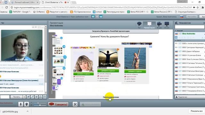The width and height of the screenshot is (205, 115).
Task: Click the "Показать все" downloads button
Action: pyautogui.click(x=196, y=111)
